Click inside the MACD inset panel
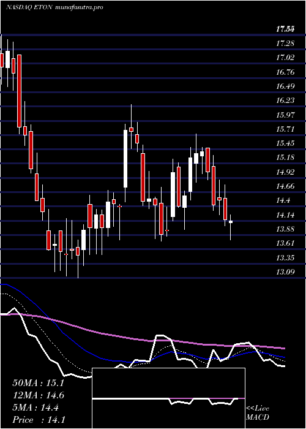The width and height of the screenshot is (306, 429). (x=168, y=398)
